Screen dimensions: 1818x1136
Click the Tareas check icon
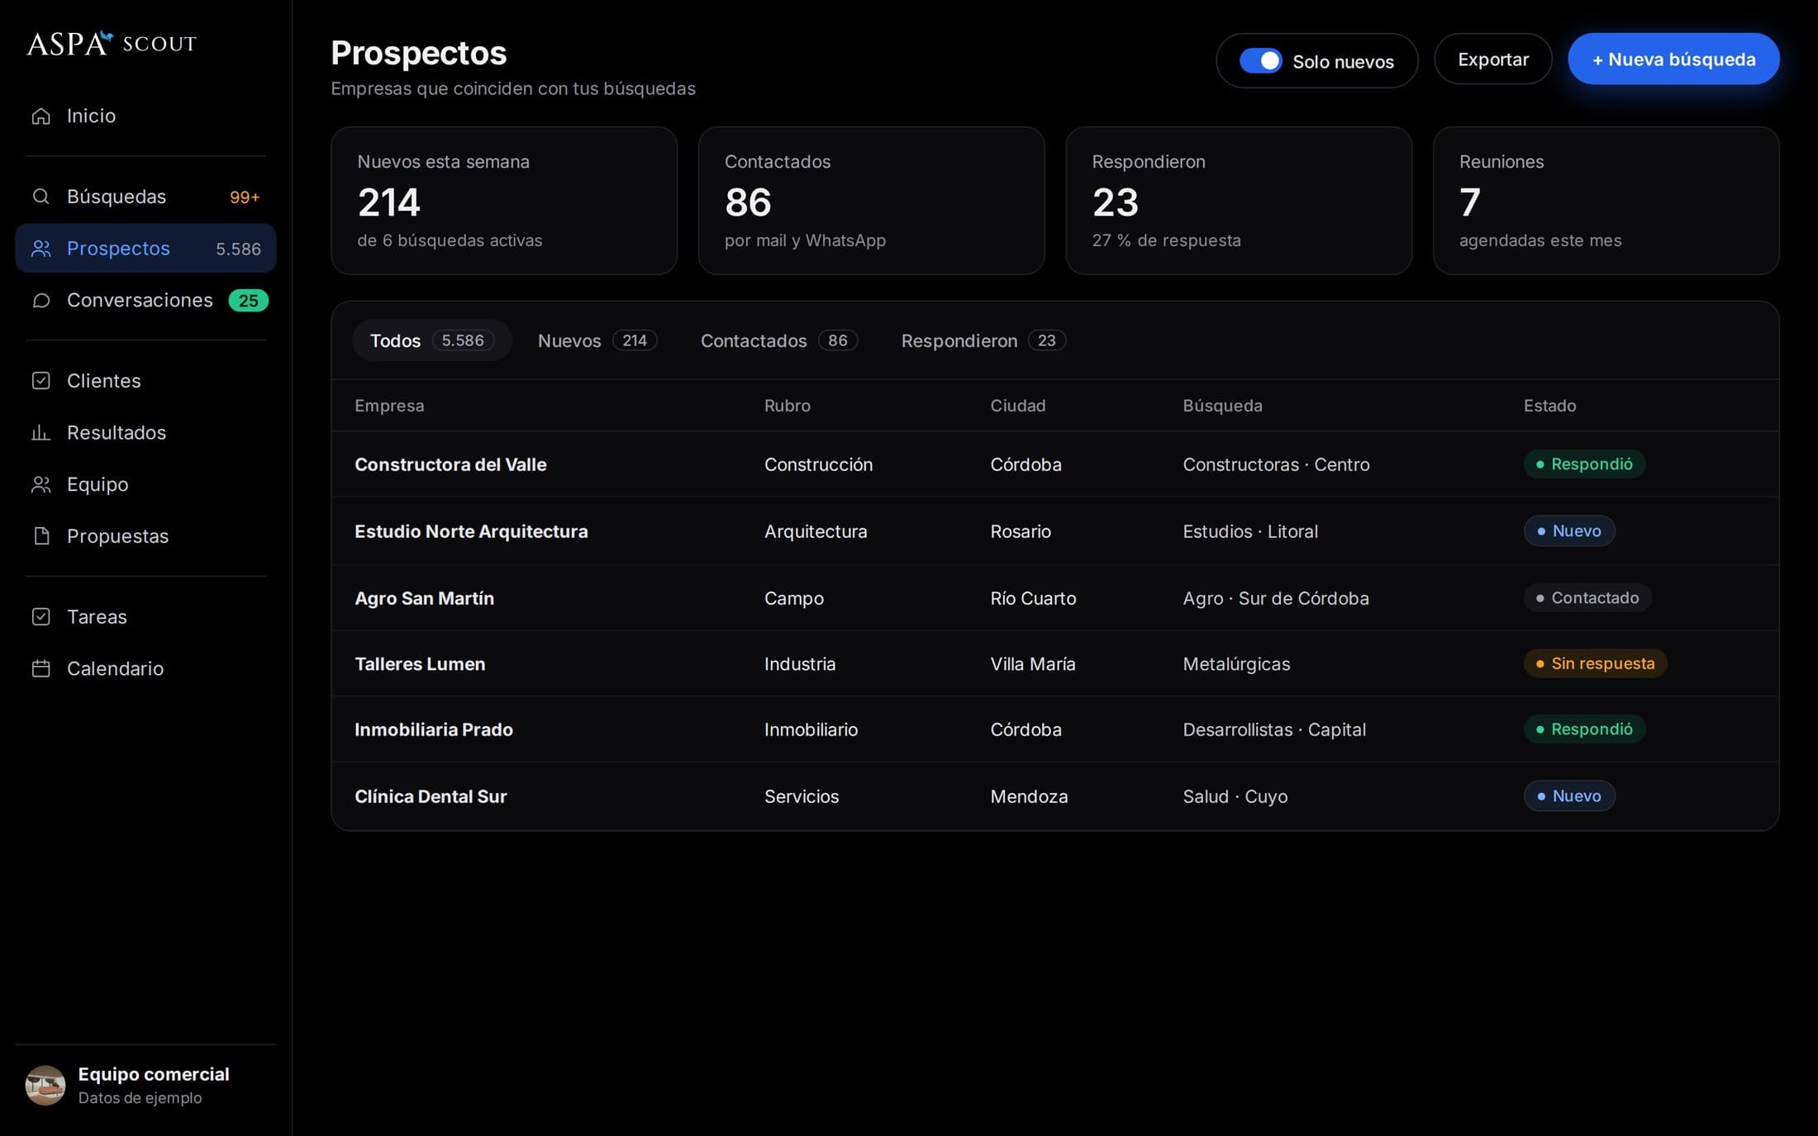[40, 617]
